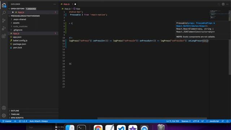Click the horizontal editor scrollbar

coord(152,118)
